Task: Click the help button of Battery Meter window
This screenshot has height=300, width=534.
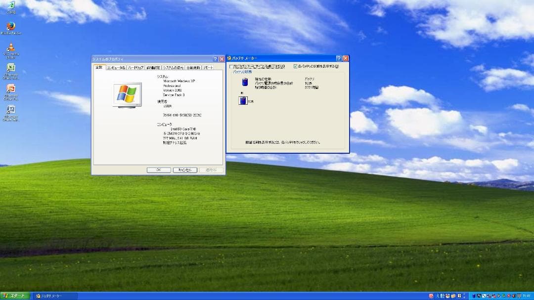Action: [339, 58]
